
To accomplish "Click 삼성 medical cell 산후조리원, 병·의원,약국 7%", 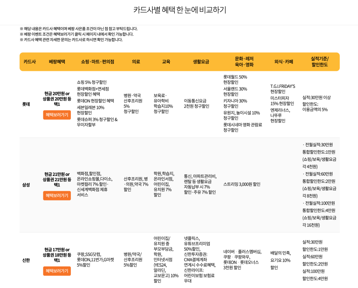I will pyautogui.click(x=136, y=184).
